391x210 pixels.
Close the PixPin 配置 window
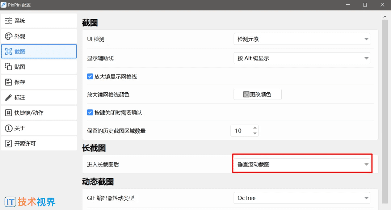pos(382,5)
